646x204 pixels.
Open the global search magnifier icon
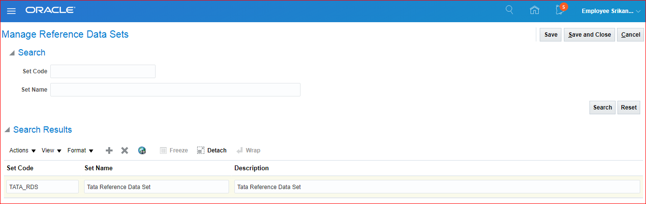point(509,10)
